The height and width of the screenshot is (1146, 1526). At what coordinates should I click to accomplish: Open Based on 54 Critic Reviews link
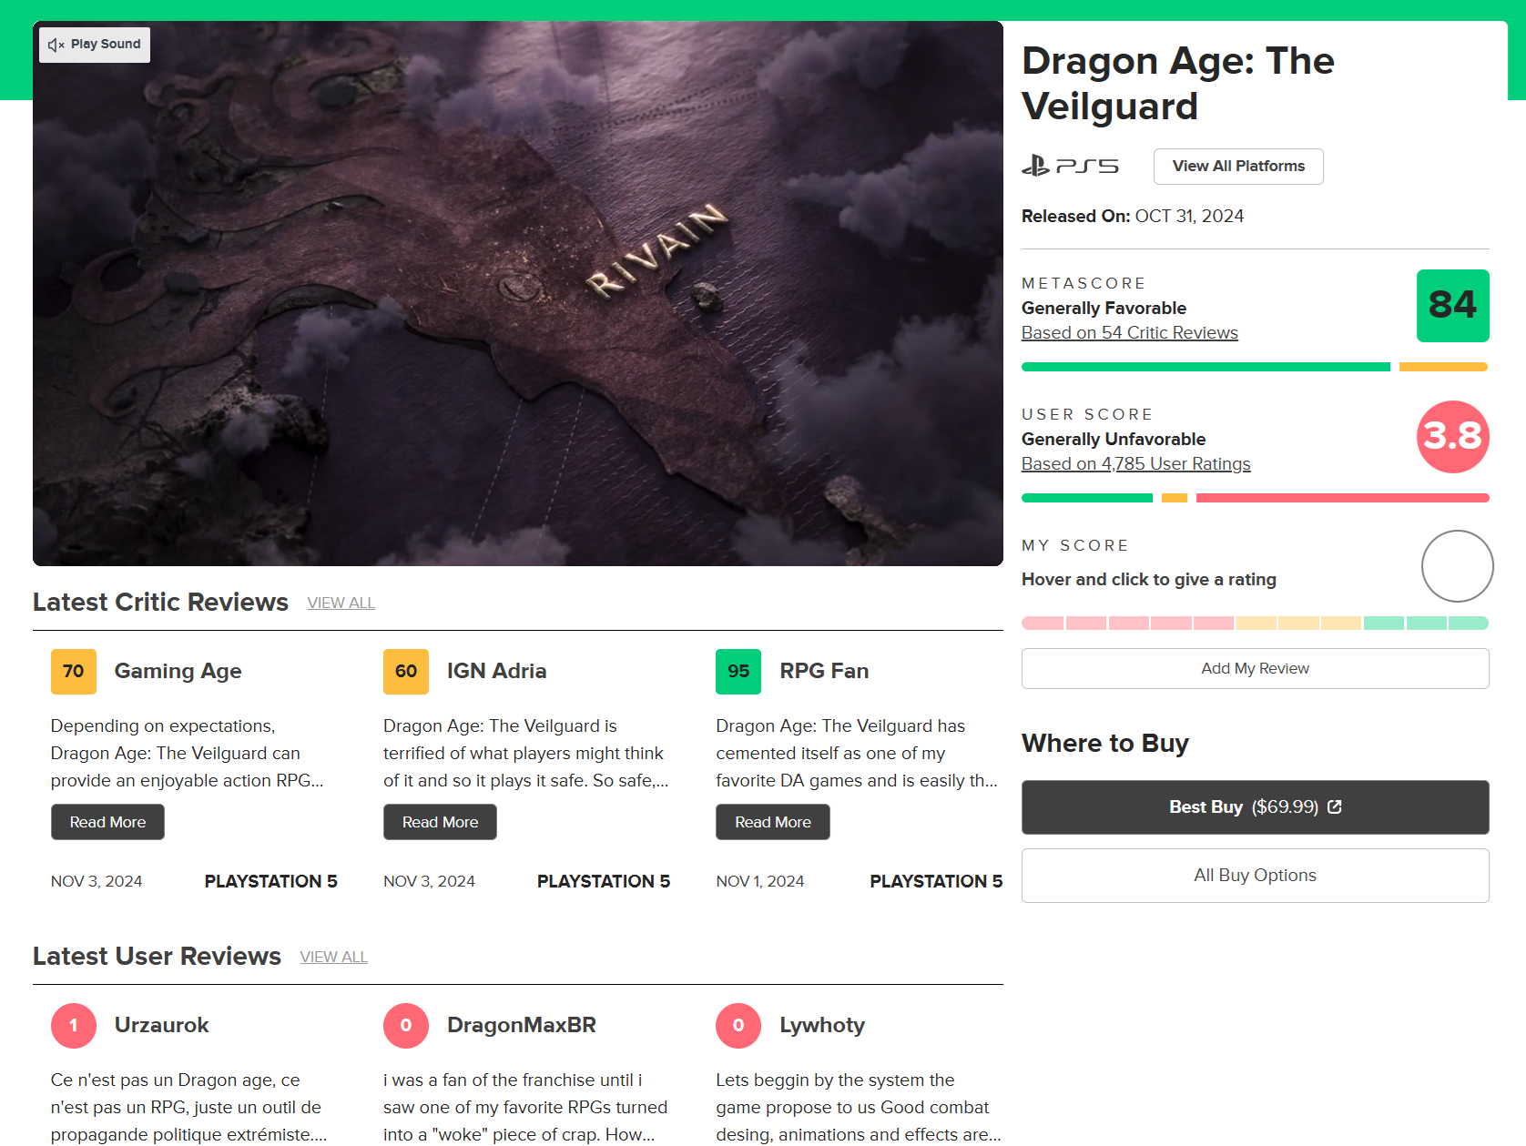1129,333
